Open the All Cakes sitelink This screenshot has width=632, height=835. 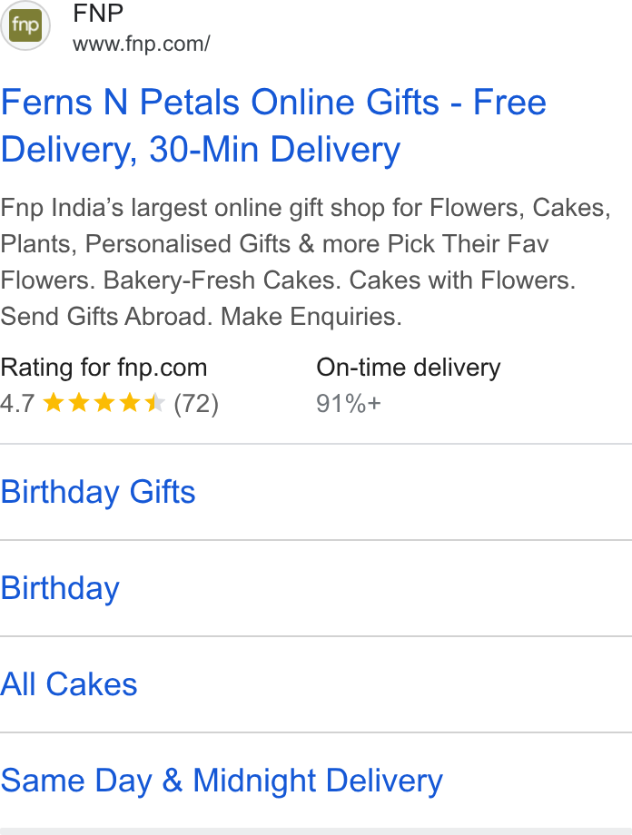tap(69, 684)
